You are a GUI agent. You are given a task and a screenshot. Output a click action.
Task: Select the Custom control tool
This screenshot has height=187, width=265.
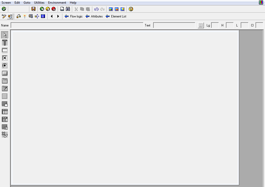point(5,127)
